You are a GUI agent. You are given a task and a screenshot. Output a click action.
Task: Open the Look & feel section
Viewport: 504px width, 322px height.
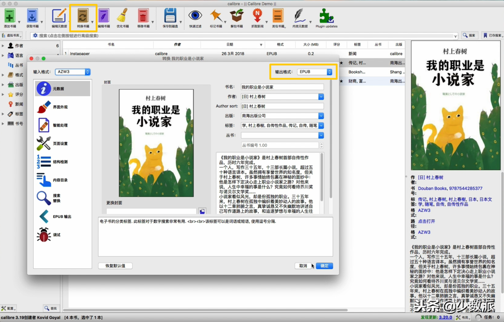click(x=63, y=107)
